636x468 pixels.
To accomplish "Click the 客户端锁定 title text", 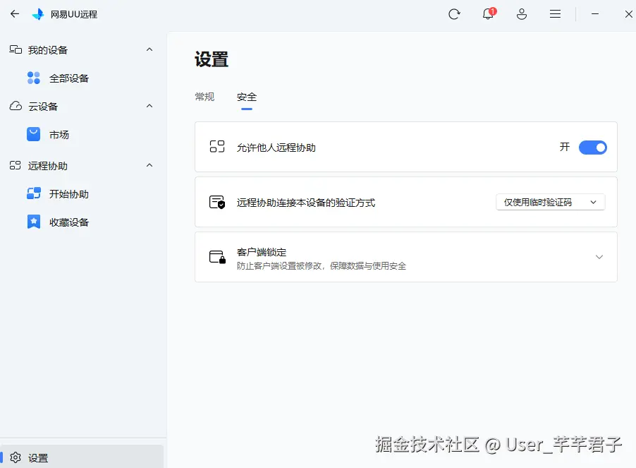I will click(261, 252).
